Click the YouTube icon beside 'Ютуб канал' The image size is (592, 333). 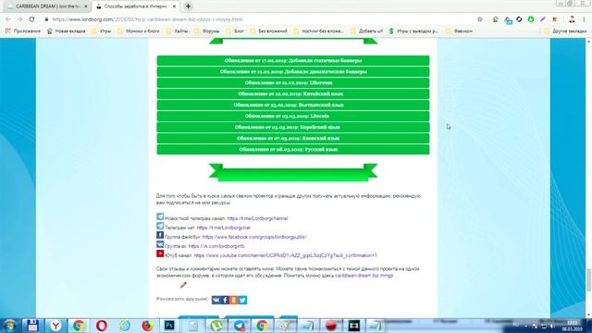[x=160, y=253]
